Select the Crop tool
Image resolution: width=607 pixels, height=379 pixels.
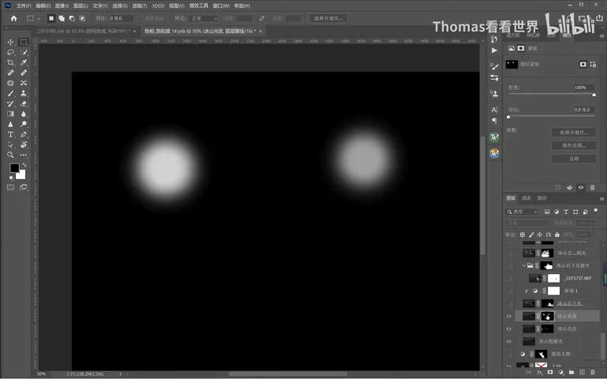click(x=10, y=62)
